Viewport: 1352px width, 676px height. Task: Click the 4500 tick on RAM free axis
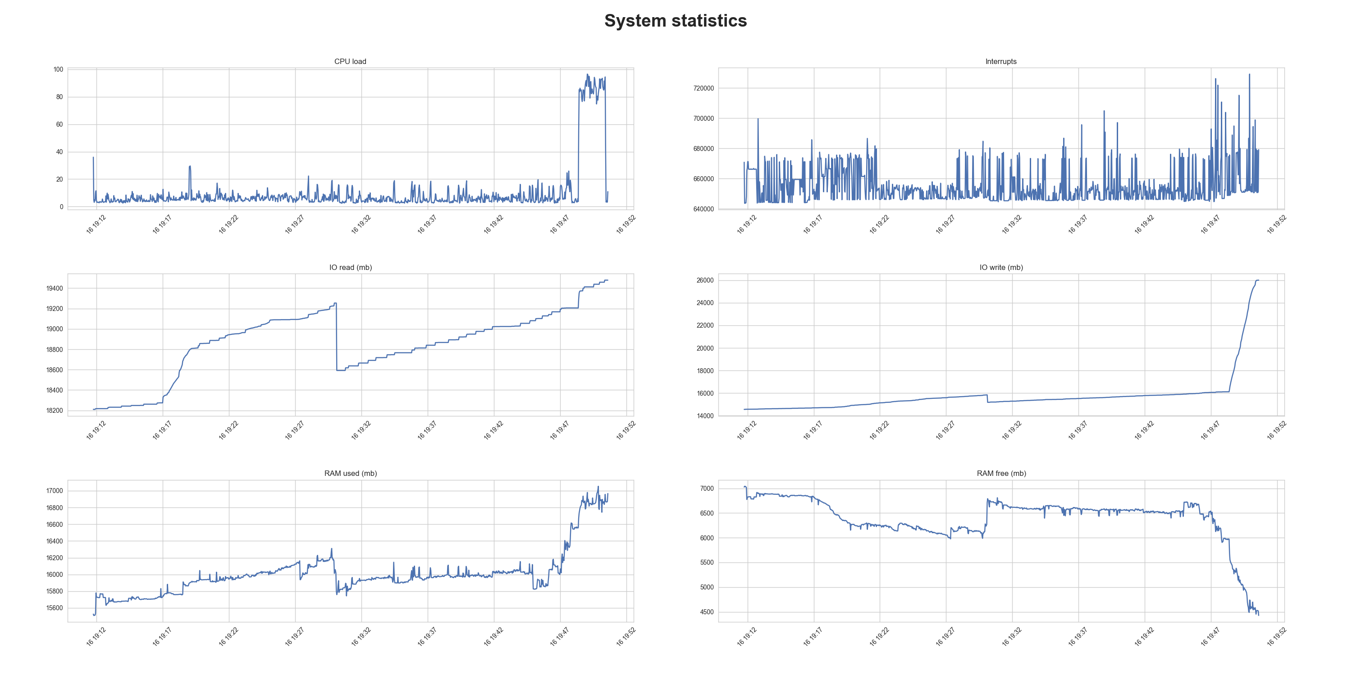707,612
